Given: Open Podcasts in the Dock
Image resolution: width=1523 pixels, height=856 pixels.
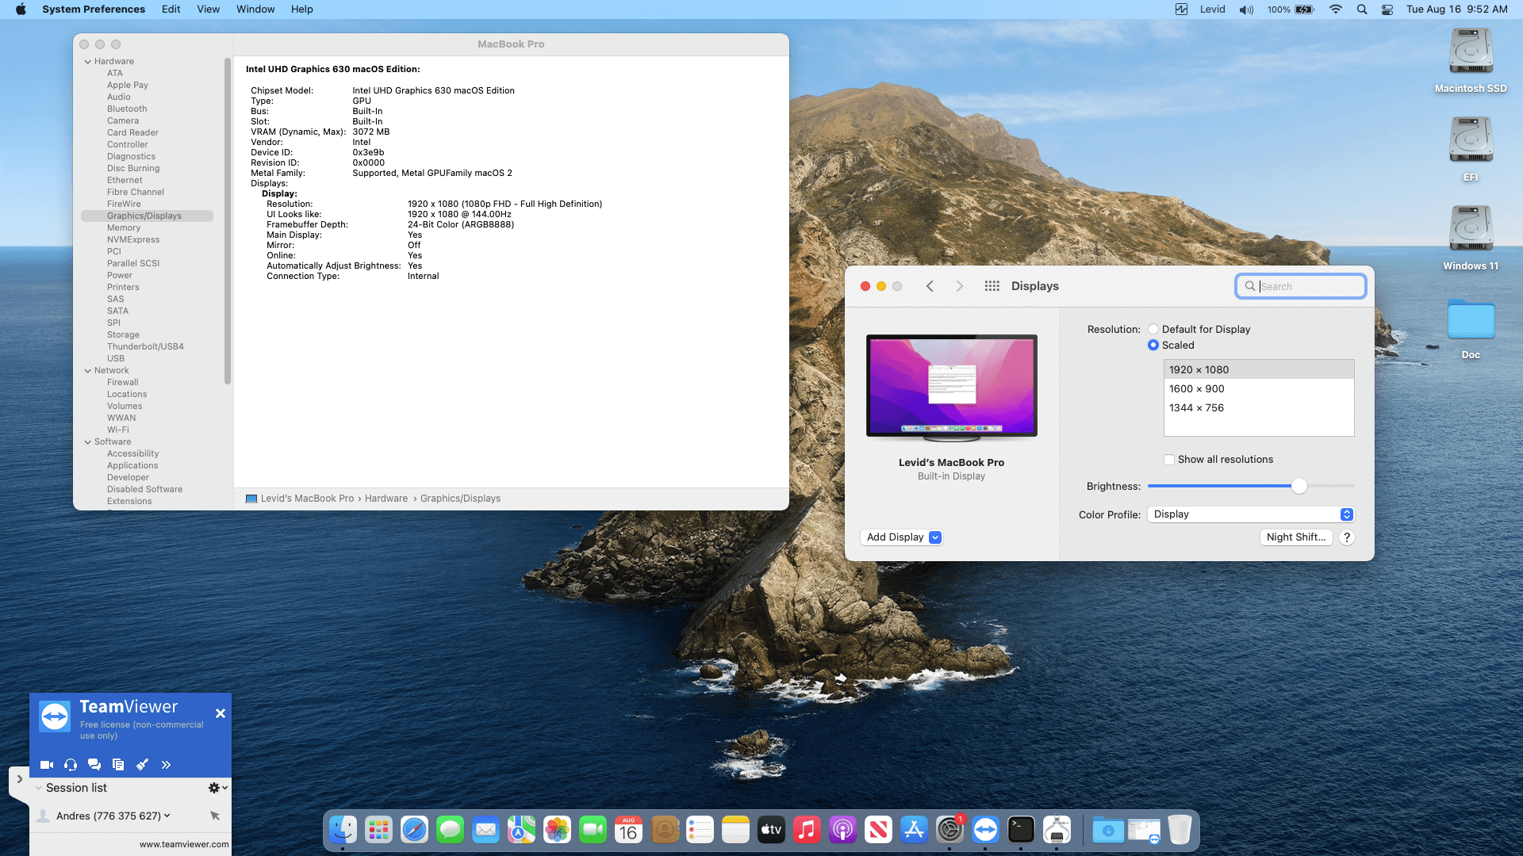Looking at the screenshot, I should coord(842,830).
